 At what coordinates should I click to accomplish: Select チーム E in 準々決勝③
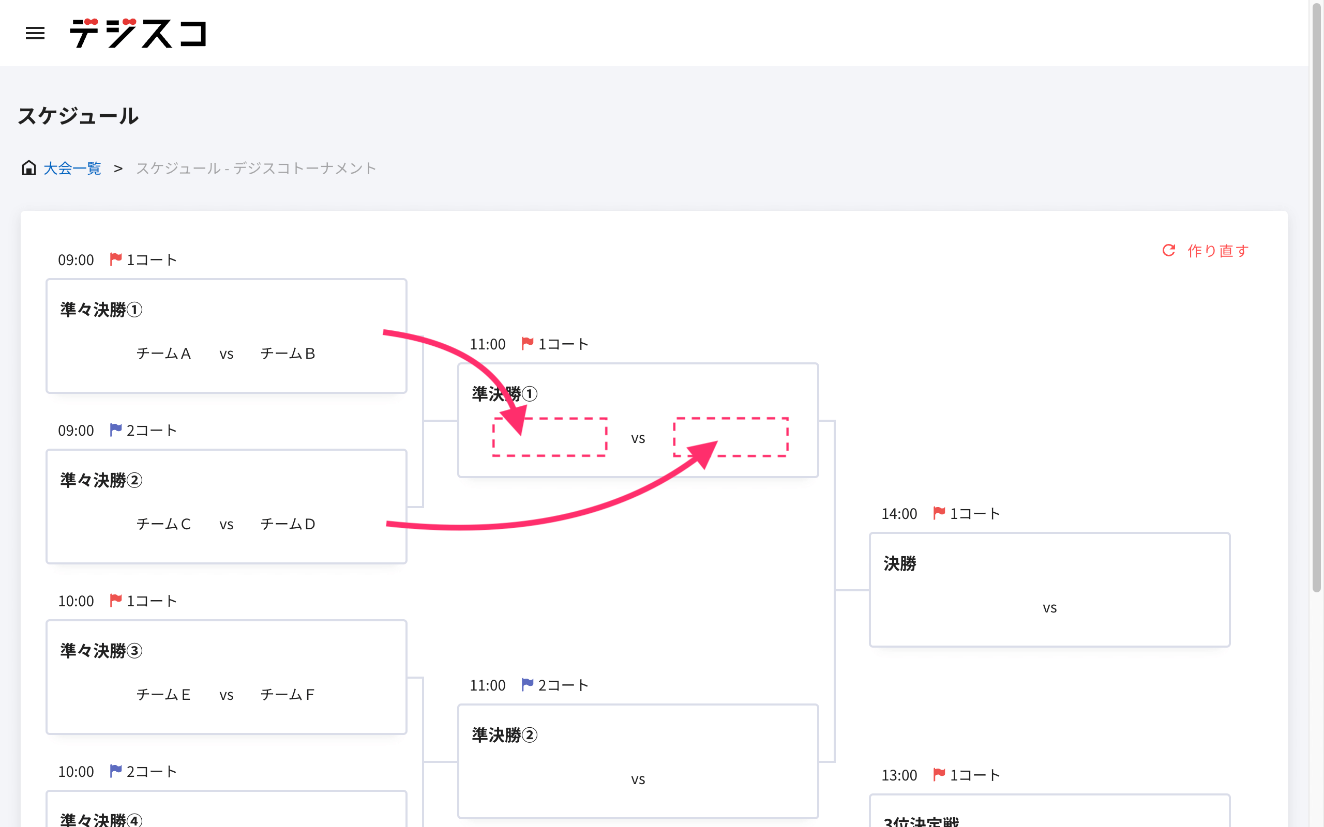pos(163,695)
